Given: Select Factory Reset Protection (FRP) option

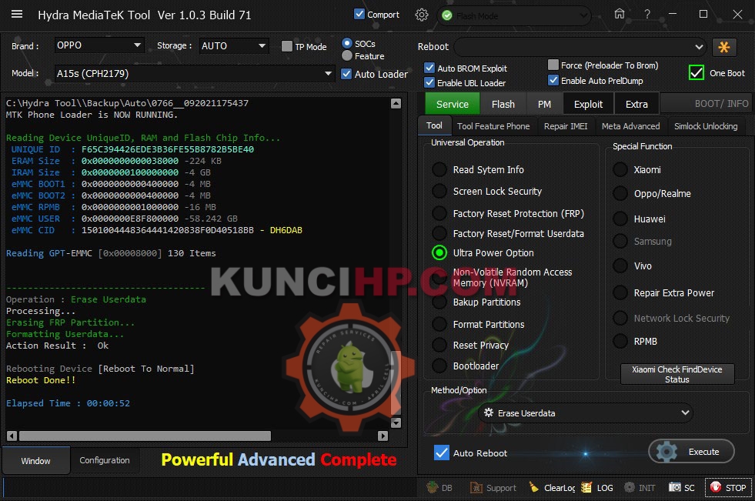Looking at the screenshot, I should click(439, 213).
